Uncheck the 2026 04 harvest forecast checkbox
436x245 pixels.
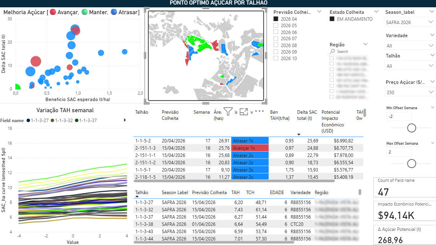tap(276, 19)
